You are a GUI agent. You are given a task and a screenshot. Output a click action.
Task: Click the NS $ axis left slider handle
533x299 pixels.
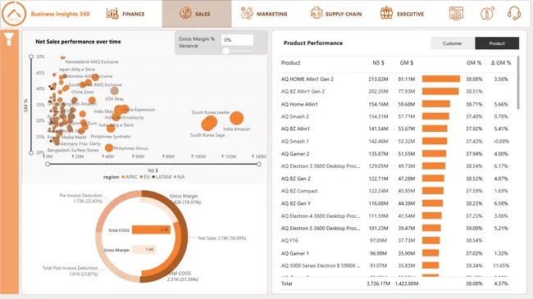click(x=48, y=164)
